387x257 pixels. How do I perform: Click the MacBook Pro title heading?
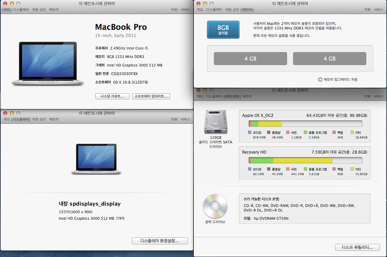(x=121, y=27)
